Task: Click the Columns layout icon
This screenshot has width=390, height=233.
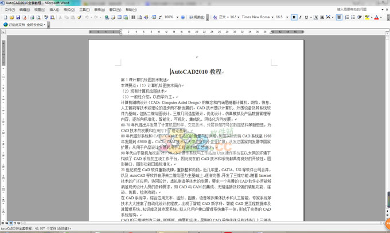Action: coord(133,17)
